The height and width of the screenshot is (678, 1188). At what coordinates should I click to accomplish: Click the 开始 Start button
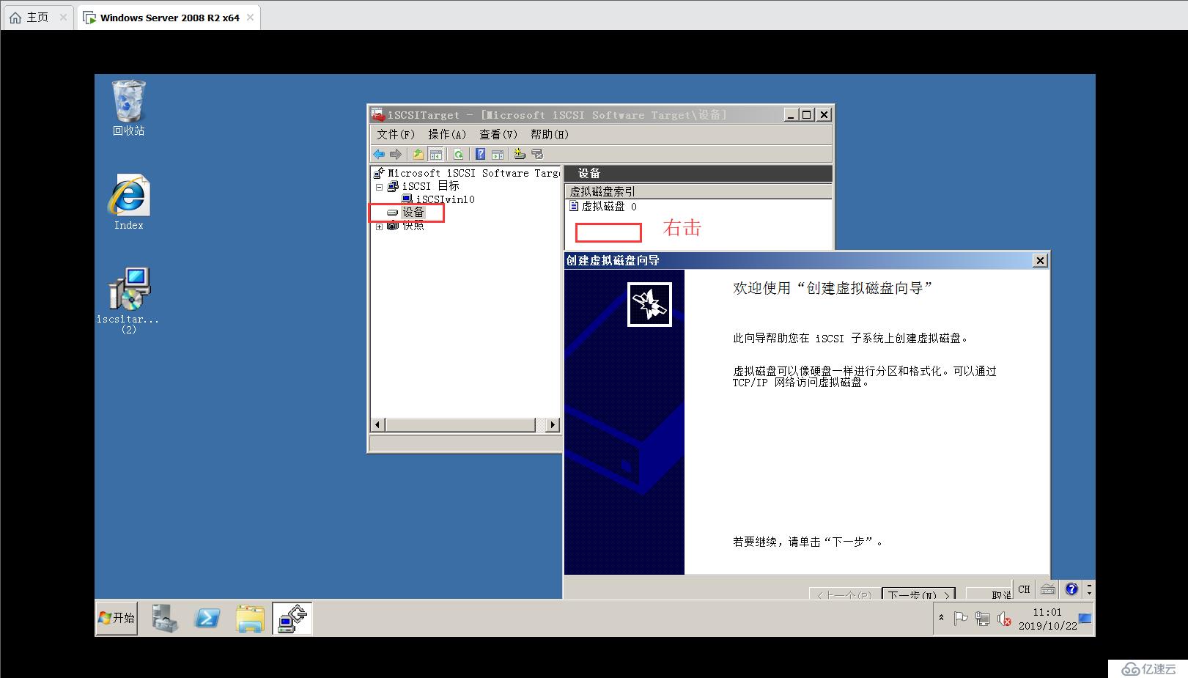pos(117,618)
